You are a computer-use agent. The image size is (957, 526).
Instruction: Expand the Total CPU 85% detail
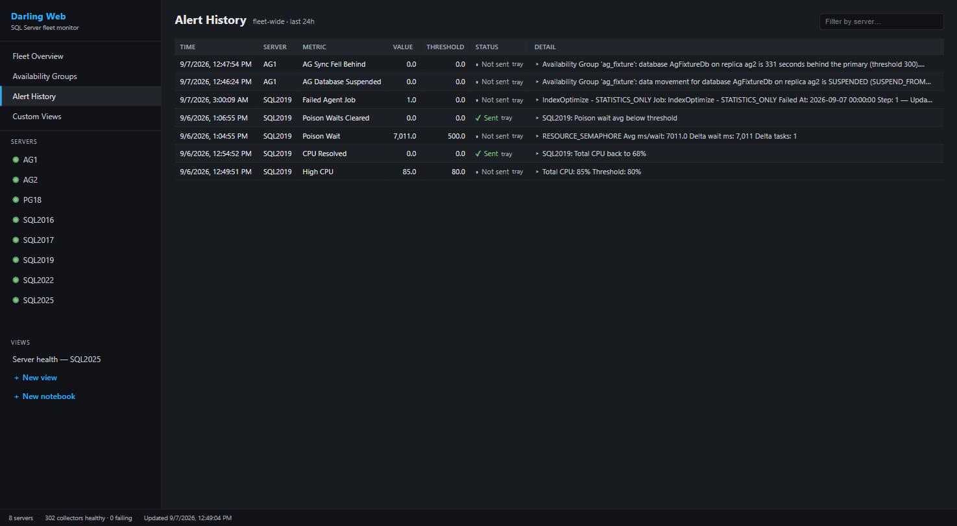537,172
